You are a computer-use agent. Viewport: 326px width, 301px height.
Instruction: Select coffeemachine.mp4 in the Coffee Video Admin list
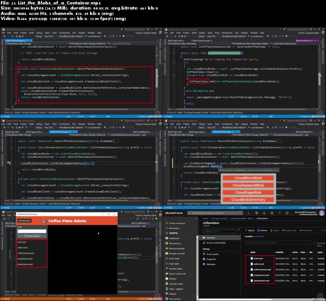(26, 253)
